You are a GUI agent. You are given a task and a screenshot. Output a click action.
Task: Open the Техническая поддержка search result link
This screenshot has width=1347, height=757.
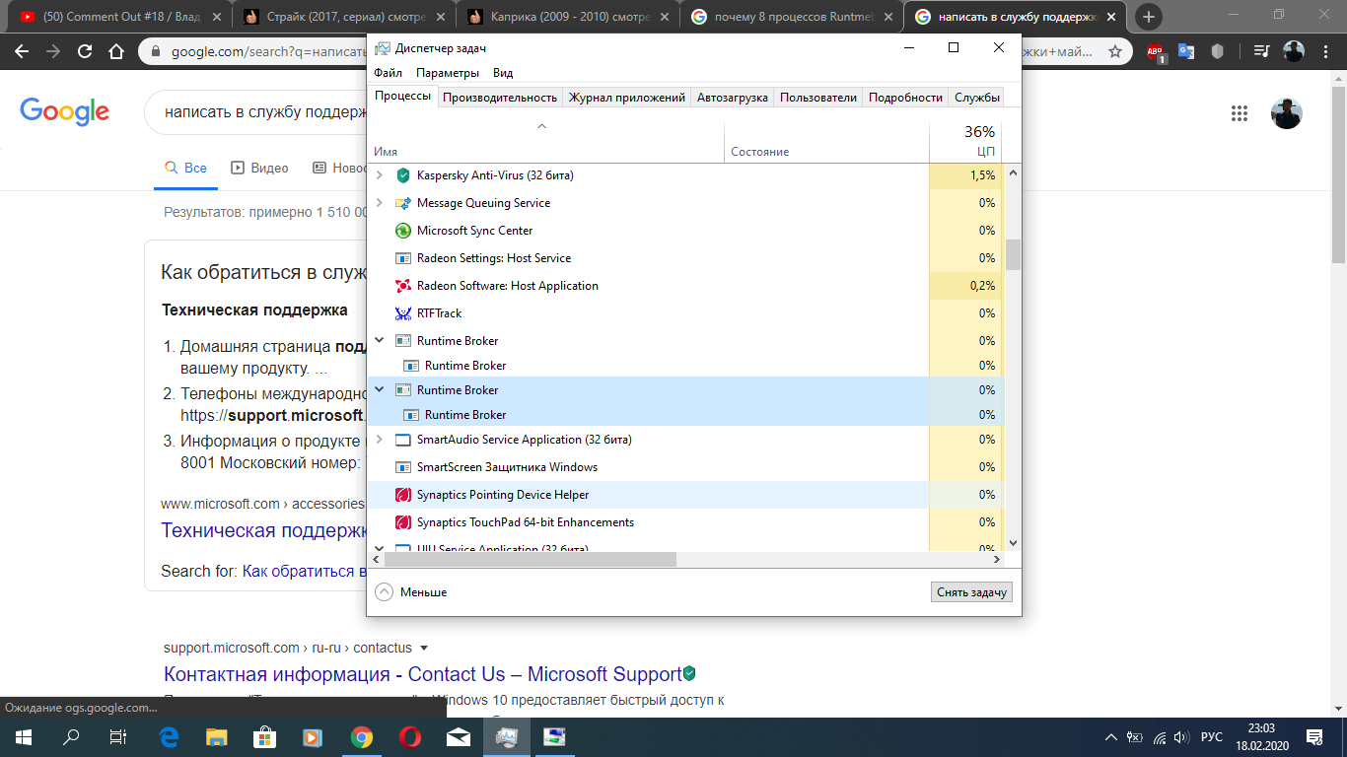tap(263, 530)
